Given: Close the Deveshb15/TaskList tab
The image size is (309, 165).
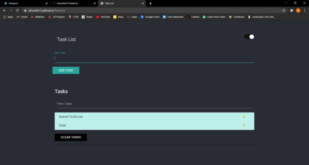Looking at the screenshot, I should click(x=95, y=3).
